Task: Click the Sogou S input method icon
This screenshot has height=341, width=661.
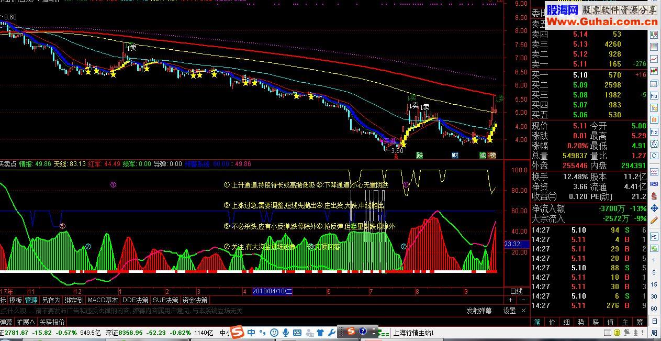Action: [x=238, y=333]
